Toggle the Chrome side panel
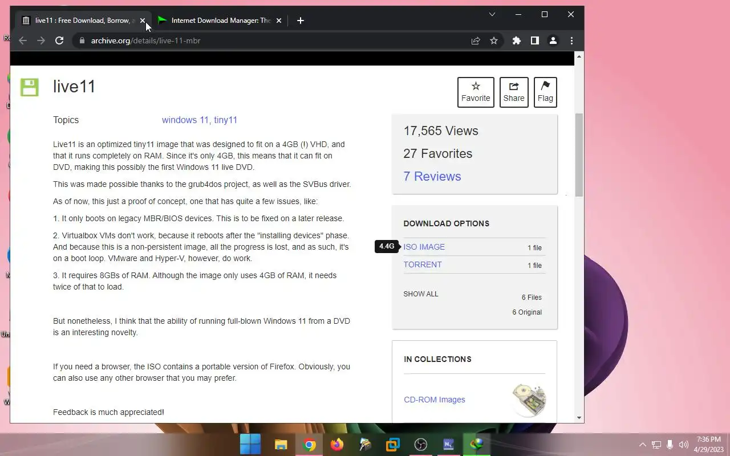This screenshot has width=730, height=456. pos(535,40)
